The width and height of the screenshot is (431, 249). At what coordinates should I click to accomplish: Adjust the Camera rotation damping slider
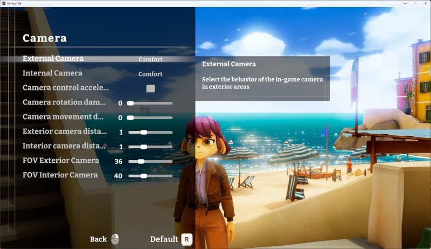click(150, 103)
